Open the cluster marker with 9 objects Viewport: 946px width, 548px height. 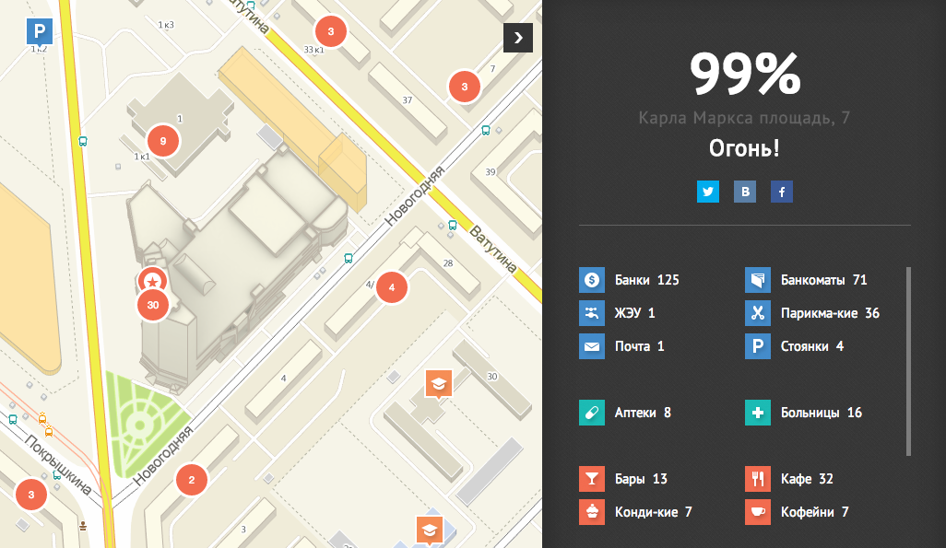163,141
